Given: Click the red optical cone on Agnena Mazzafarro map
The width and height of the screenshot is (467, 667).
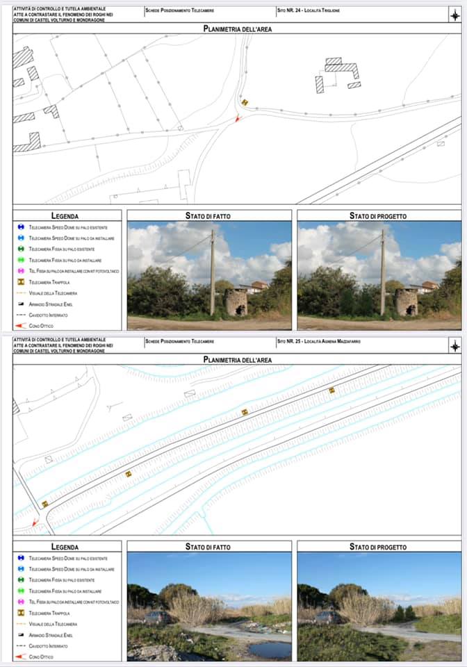Looking at the screenshot, I should coord(35,522).
